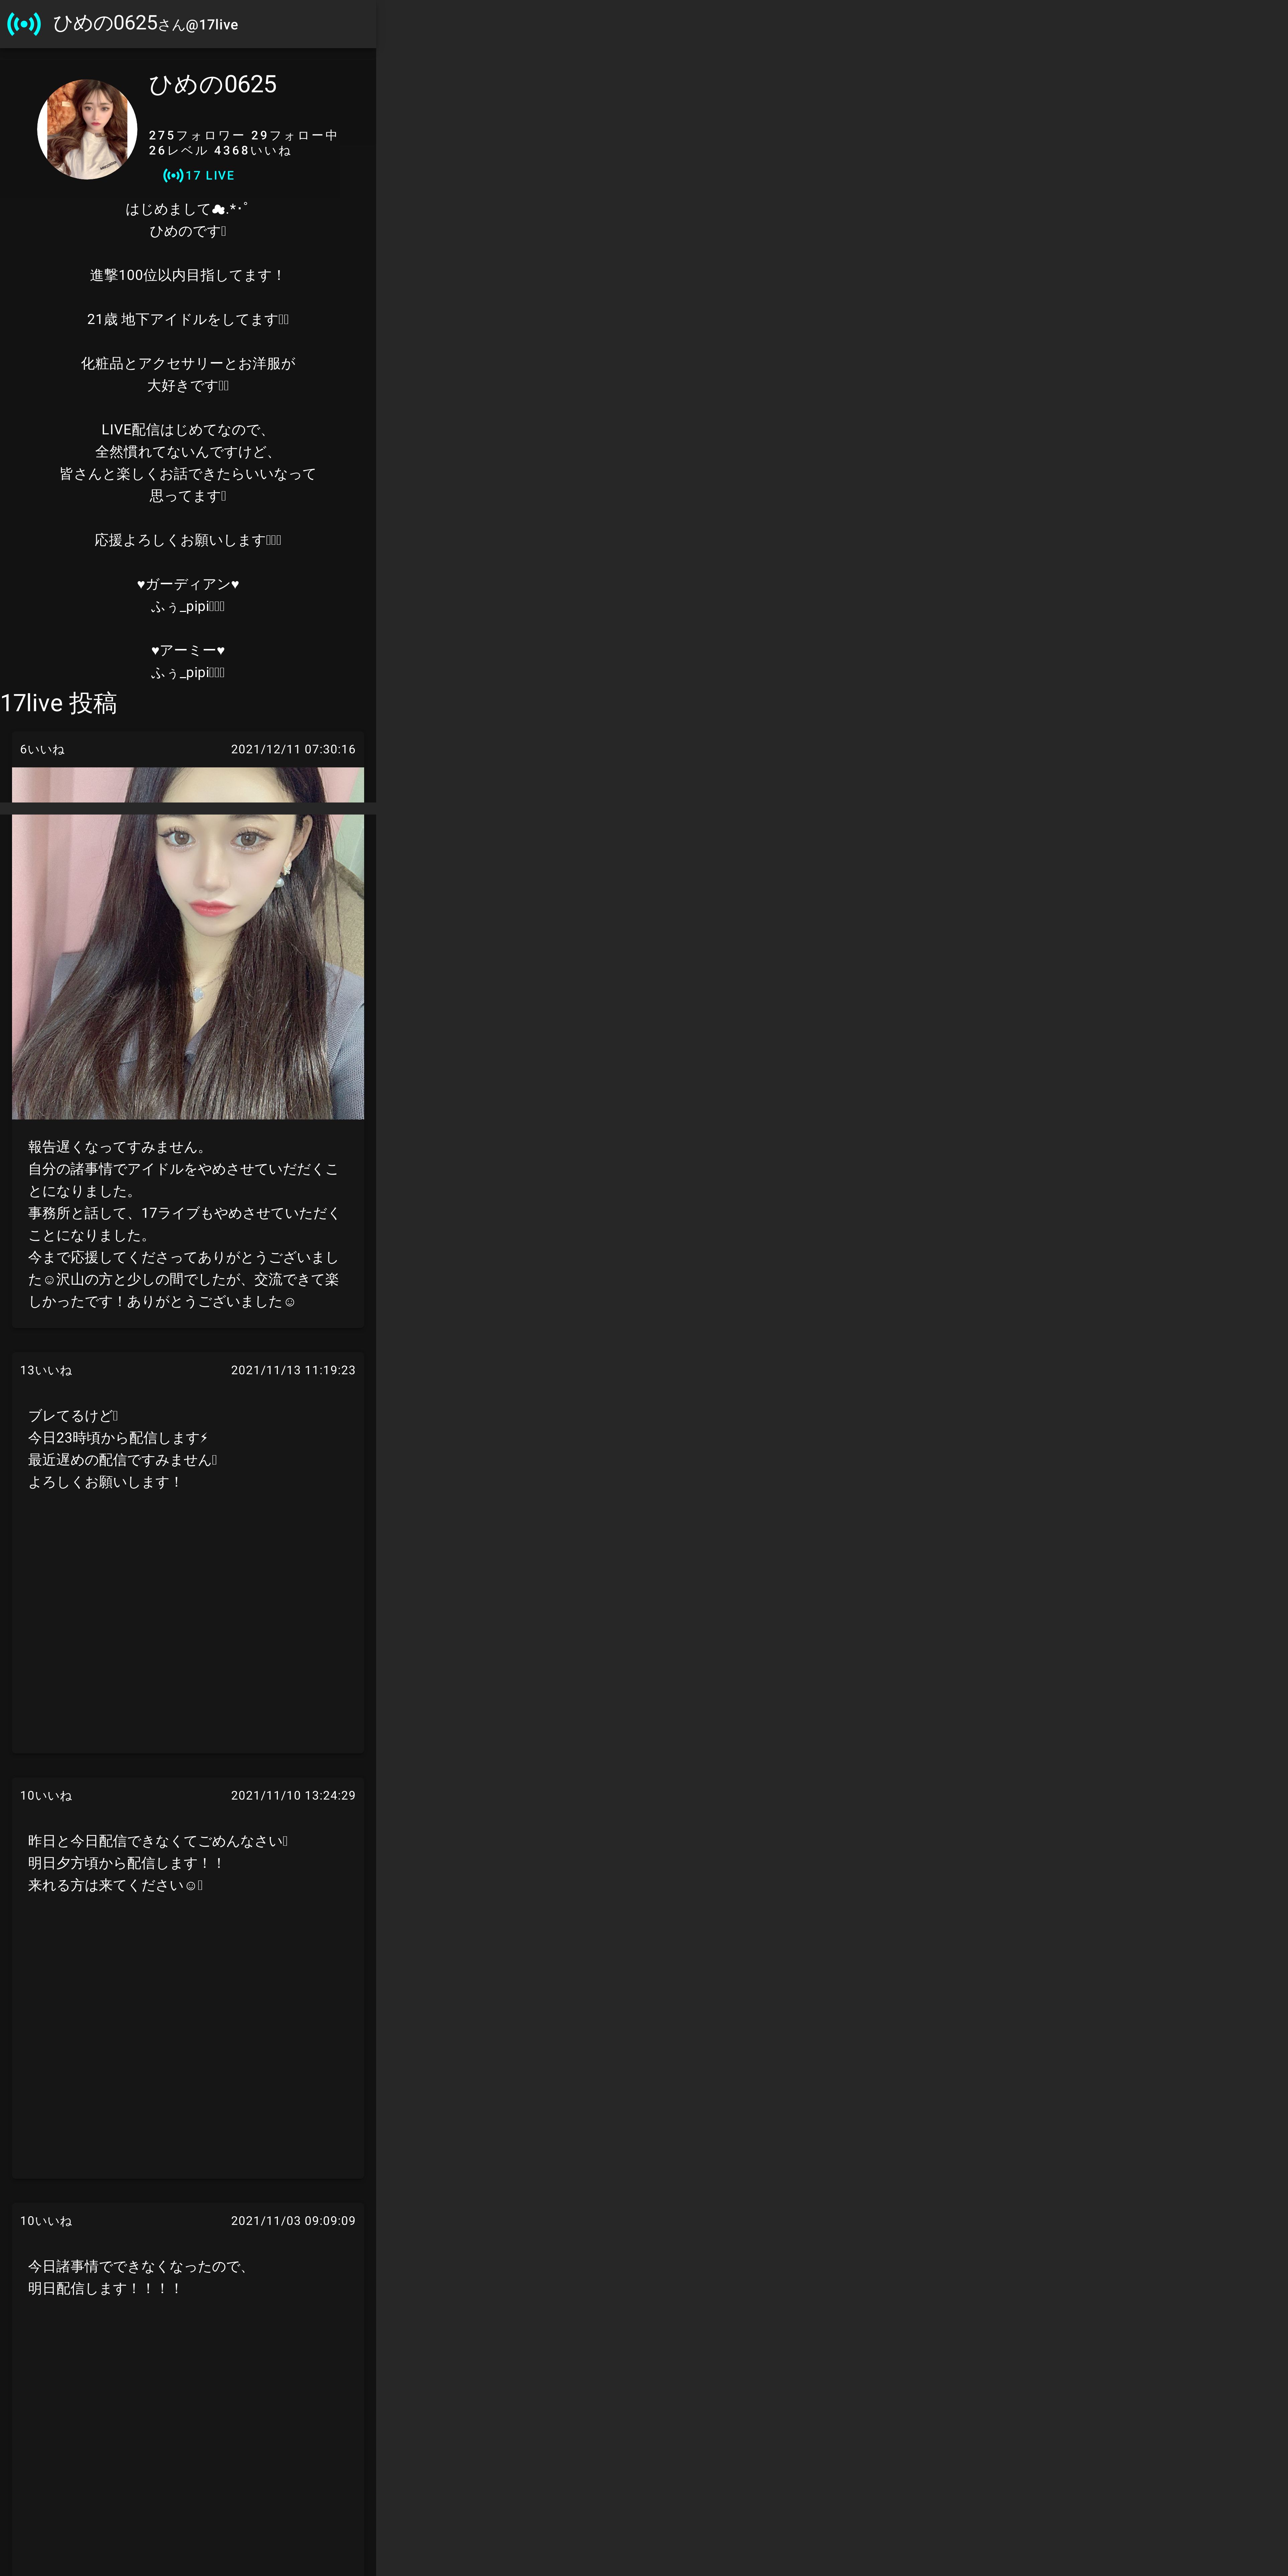Image resolution: width=1288 pixels, height=2576 pixels.
Task: Click the 26レベル 4368いいね stats line
Action: (220, 151)
